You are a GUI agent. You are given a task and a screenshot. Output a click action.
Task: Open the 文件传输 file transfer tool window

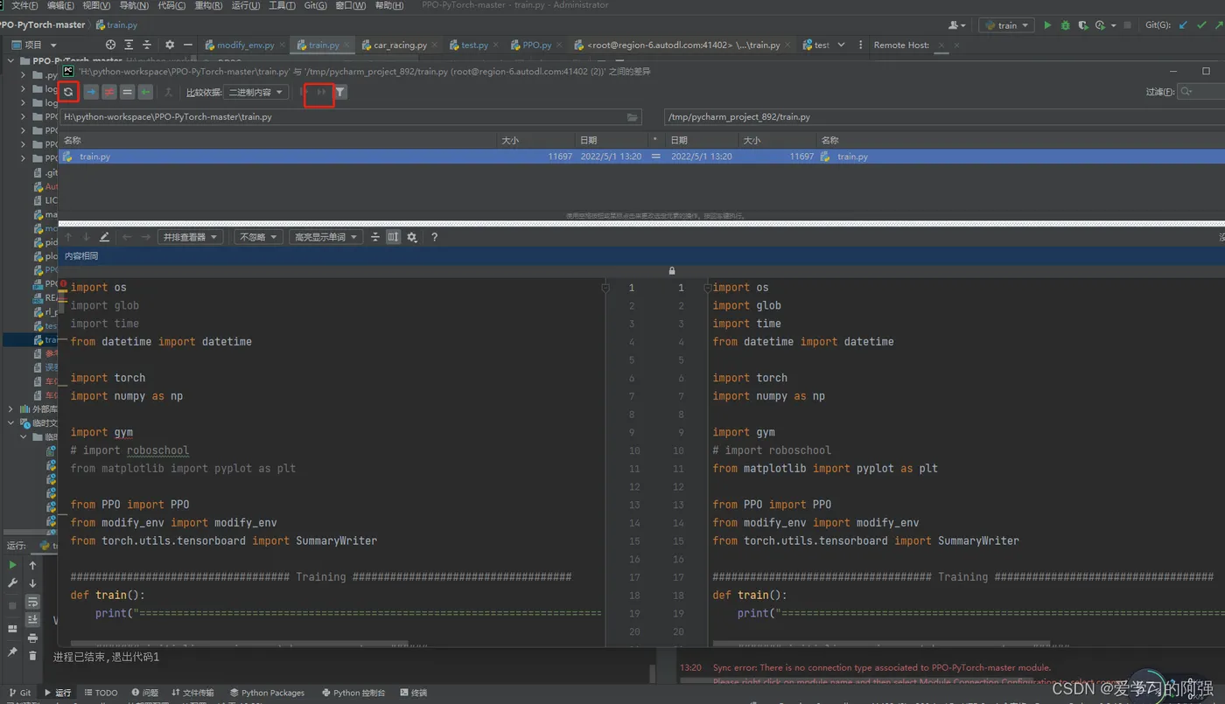click(192, 693)
